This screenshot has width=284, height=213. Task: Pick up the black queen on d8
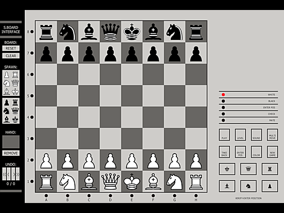click(110, 32)
